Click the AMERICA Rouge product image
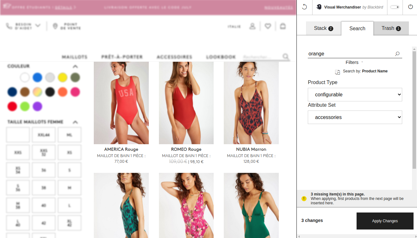Screen dimensions: 417x238 coord(121,103)
